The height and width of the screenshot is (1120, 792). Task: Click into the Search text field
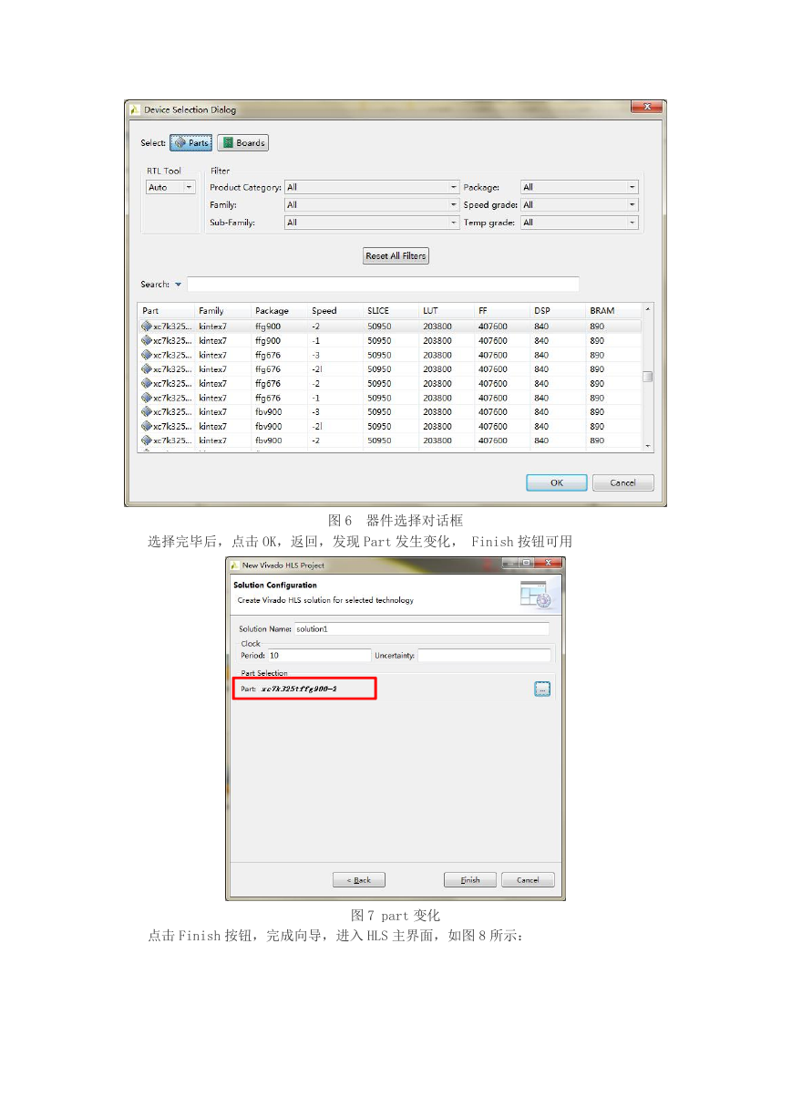coord(383,285)
